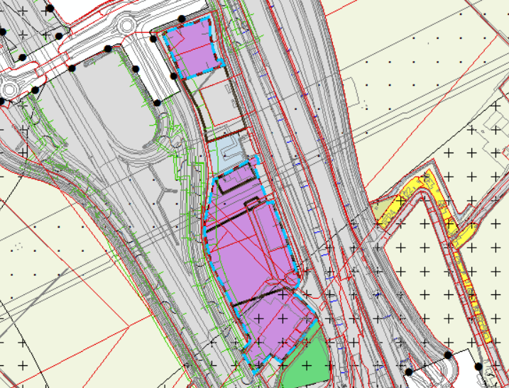This screenshot has width=509, height=388.
Task: Select the top purple zone outlined in cyan
Action: (x=194, y=48)
